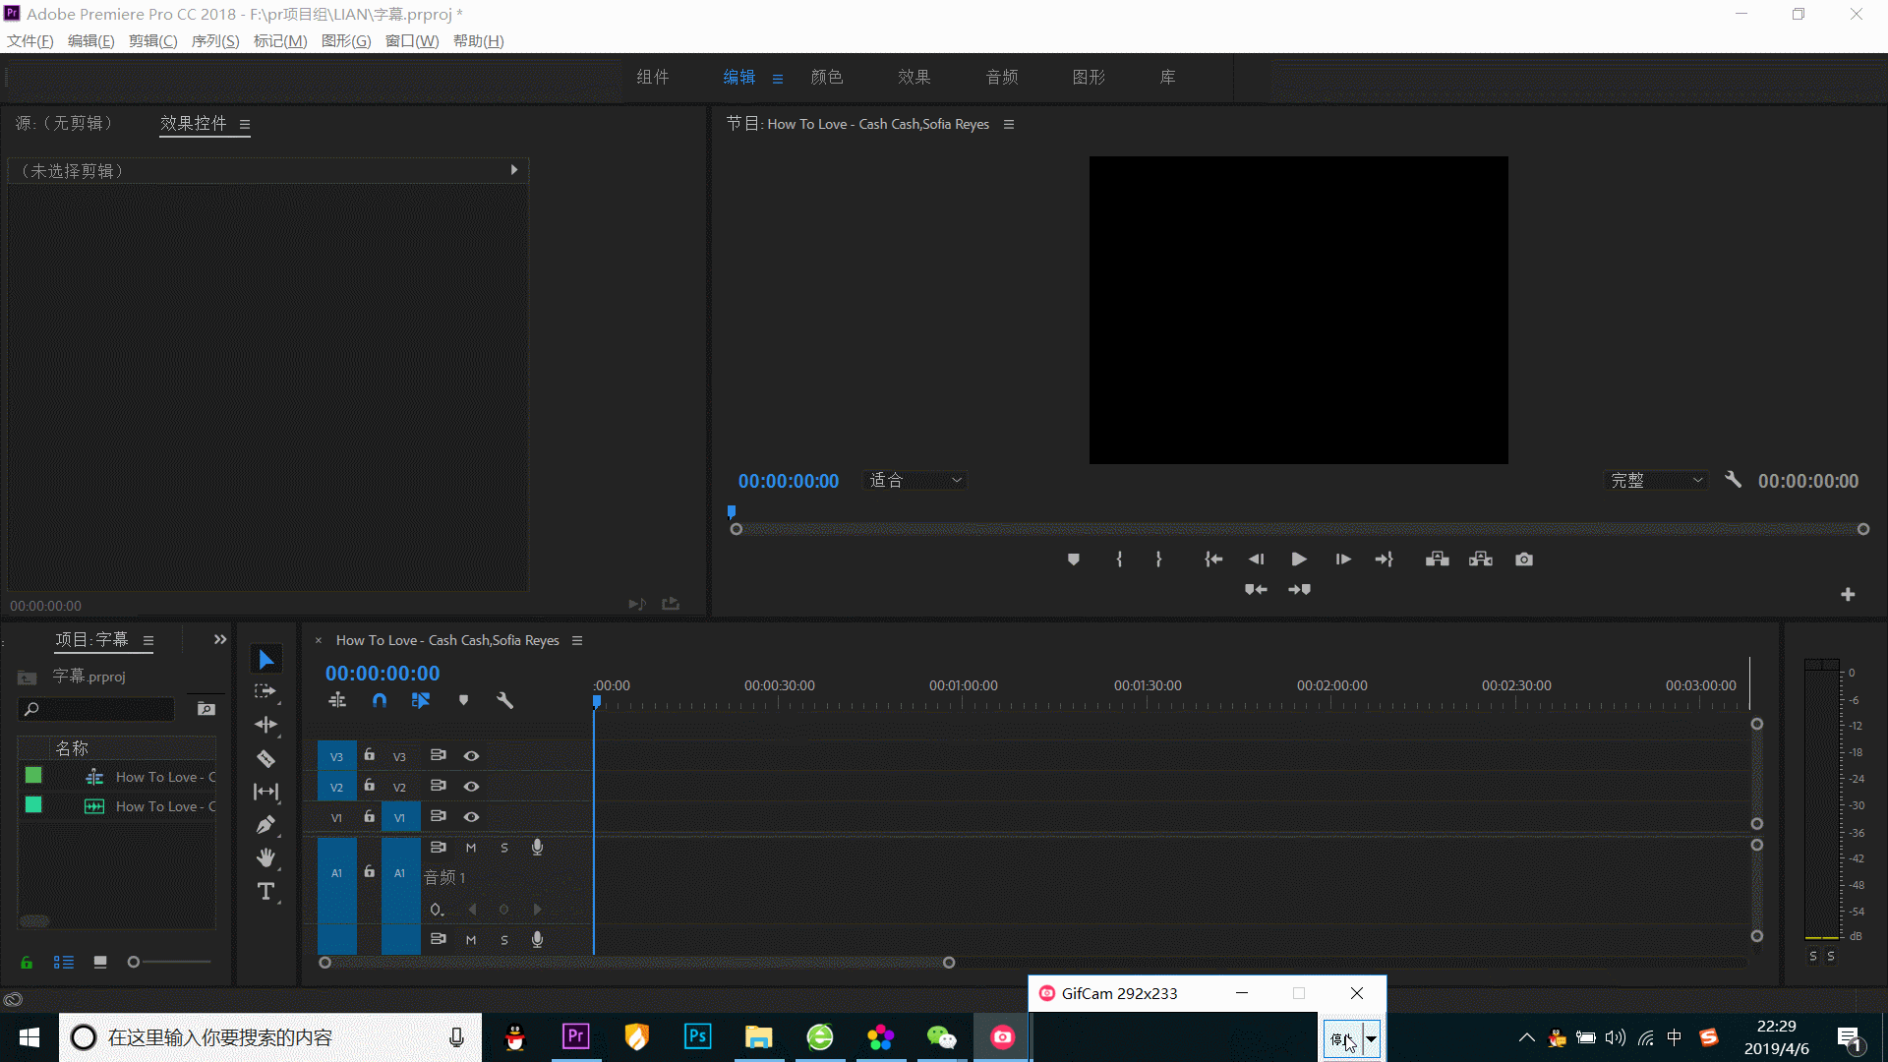Screen dimensions: 1888x1062
Task: Select the Pen tool
Action: (265, 825)
